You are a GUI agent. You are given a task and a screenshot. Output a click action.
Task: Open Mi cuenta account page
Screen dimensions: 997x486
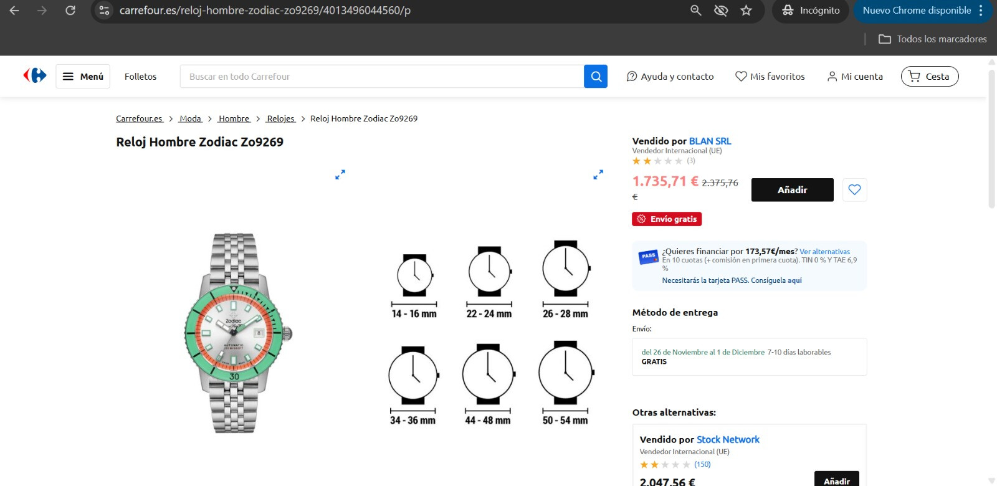coord(854,77)
